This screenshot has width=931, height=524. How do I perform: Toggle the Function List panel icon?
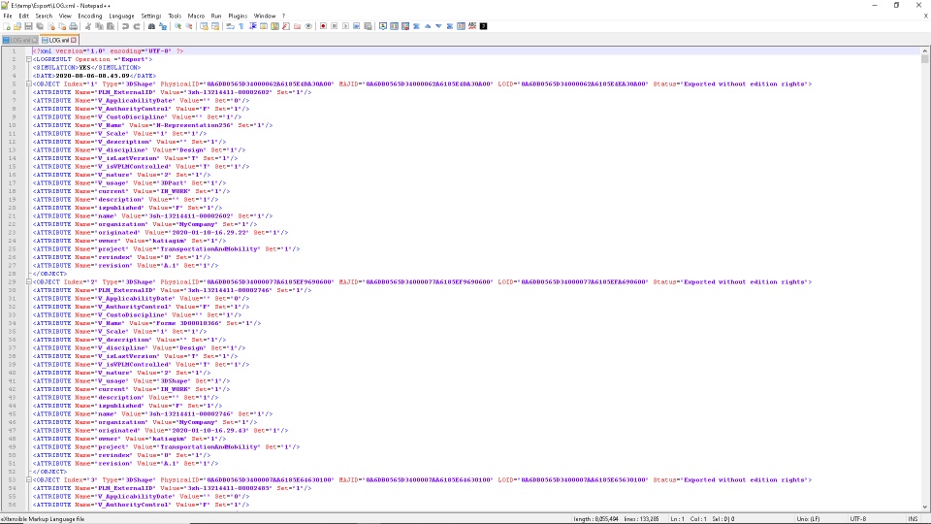[x=286, y=26]
